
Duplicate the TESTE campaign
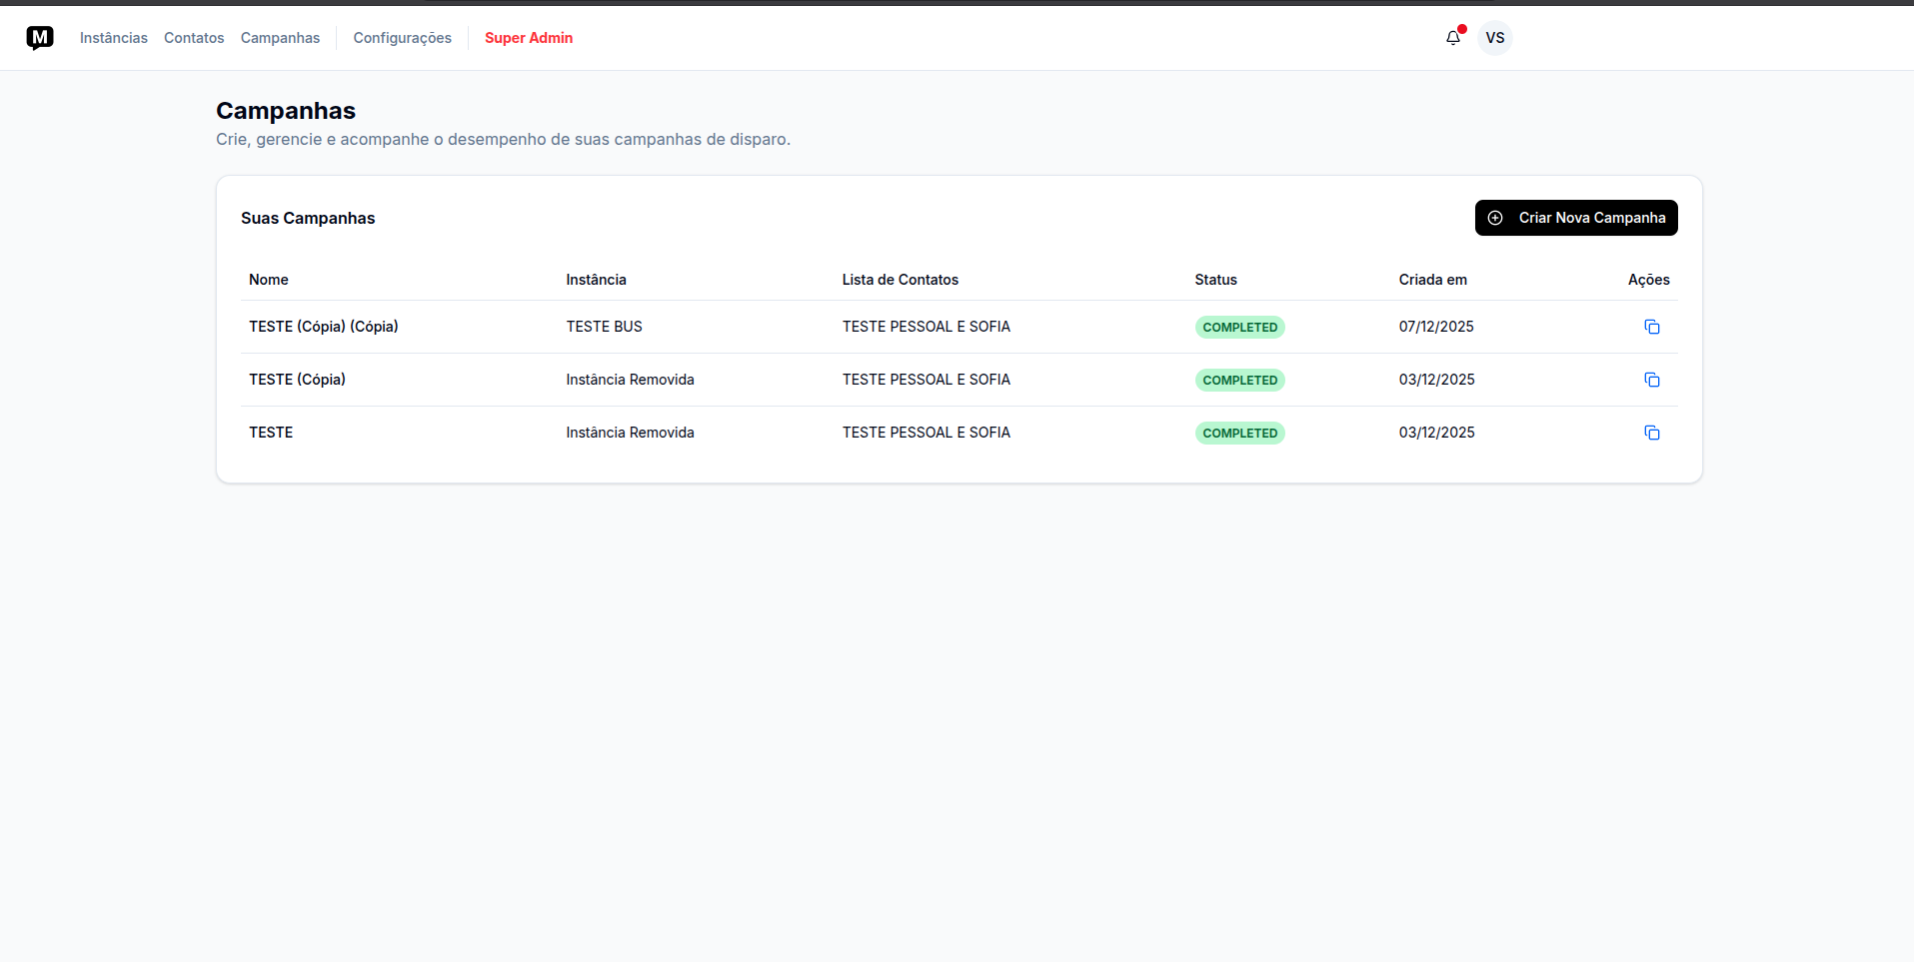coord(1651,433)
